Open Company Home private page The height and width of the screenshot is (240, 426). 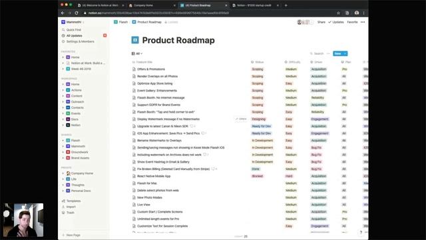(x=82, y=173)
